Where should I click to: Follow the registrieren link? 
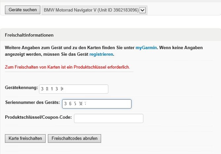pos(101,54)
